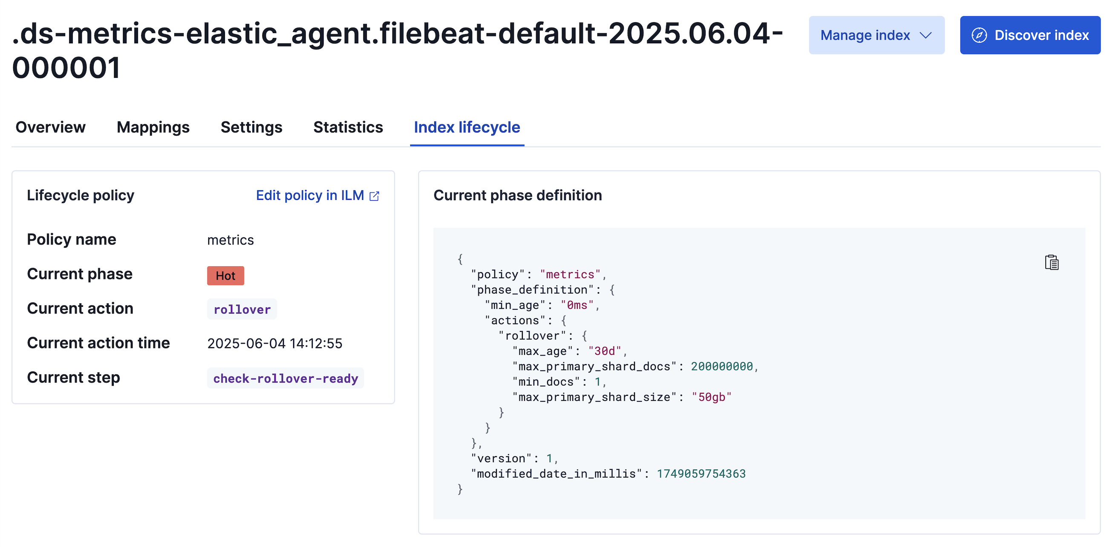
Task: Open the Manage index dropdown
Action: 877,35
